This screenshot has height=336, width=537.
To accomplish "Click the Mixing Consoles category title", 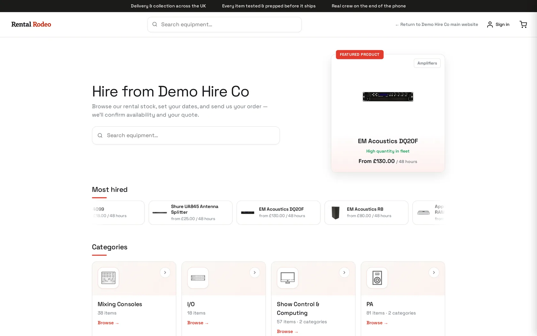I will tap(120, 304).
